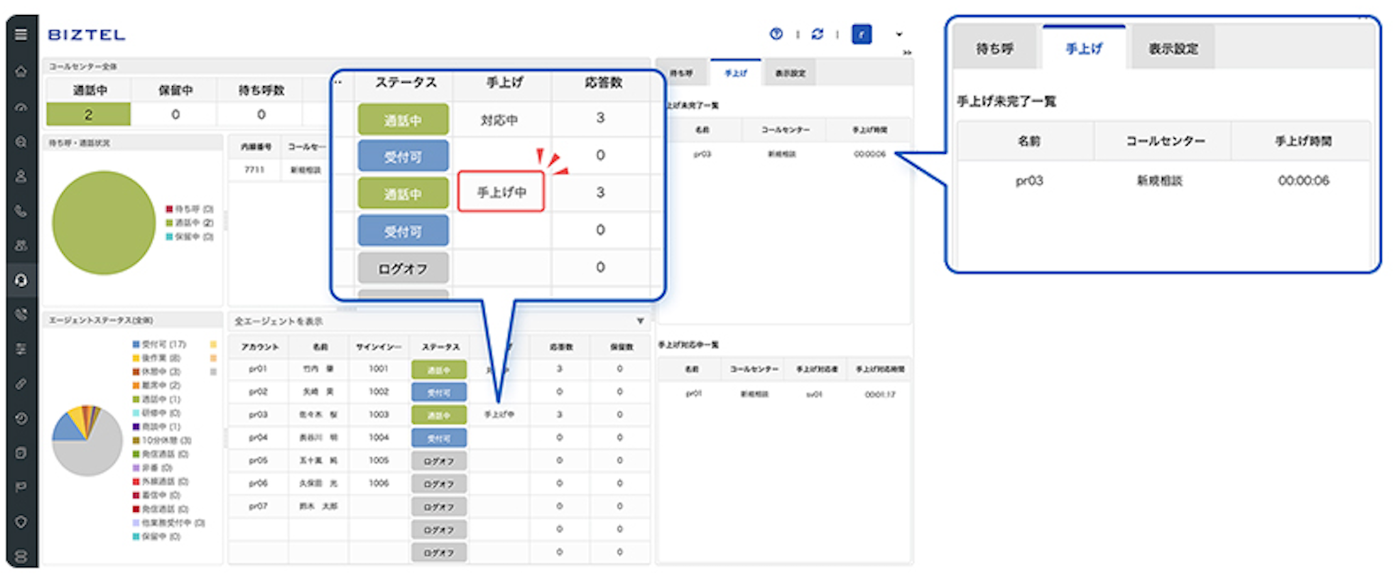Select the pr06 account cell in the agent table
Screen dimensions: 1399x581
[258, 483]
